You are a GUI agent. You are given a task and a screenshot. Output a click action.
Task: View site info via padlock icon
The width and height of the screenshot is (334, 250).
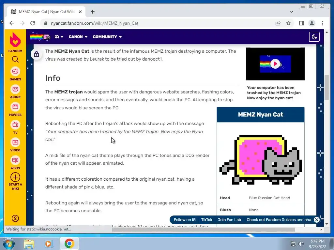coord(46,23)
